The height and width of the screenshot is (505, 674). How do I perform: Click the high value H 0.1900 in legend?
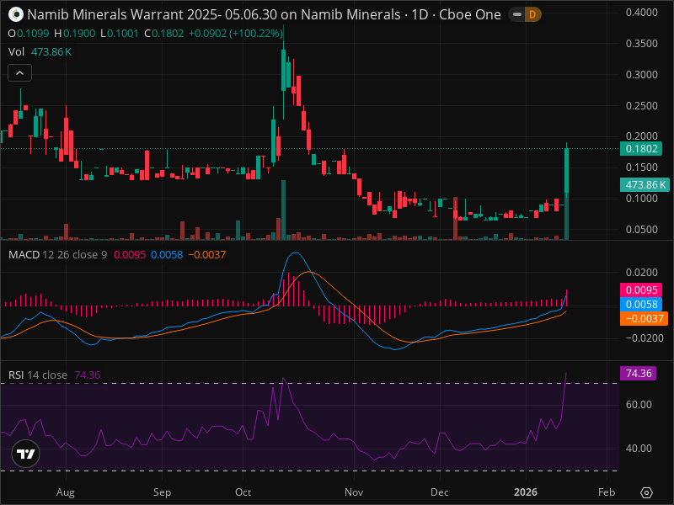75,34
